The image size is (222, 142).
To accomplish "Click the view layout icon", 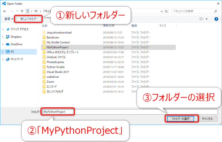I will point(201,19).
